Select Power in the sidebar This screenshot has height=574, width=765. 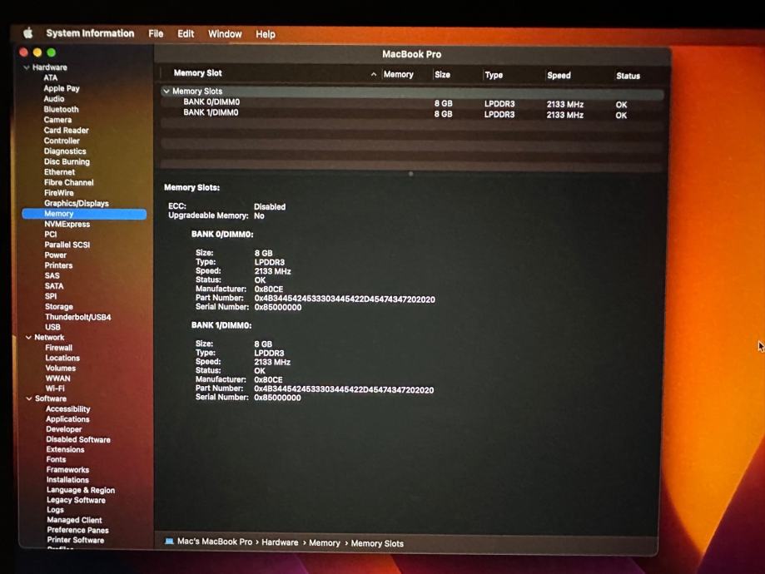pos(56,255)
